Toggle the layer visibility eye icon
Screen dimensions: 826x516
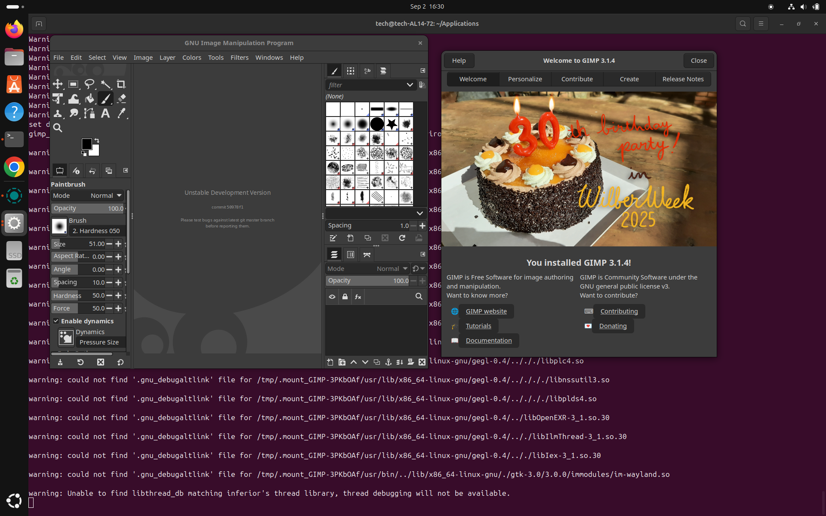(x=332, y=297)
